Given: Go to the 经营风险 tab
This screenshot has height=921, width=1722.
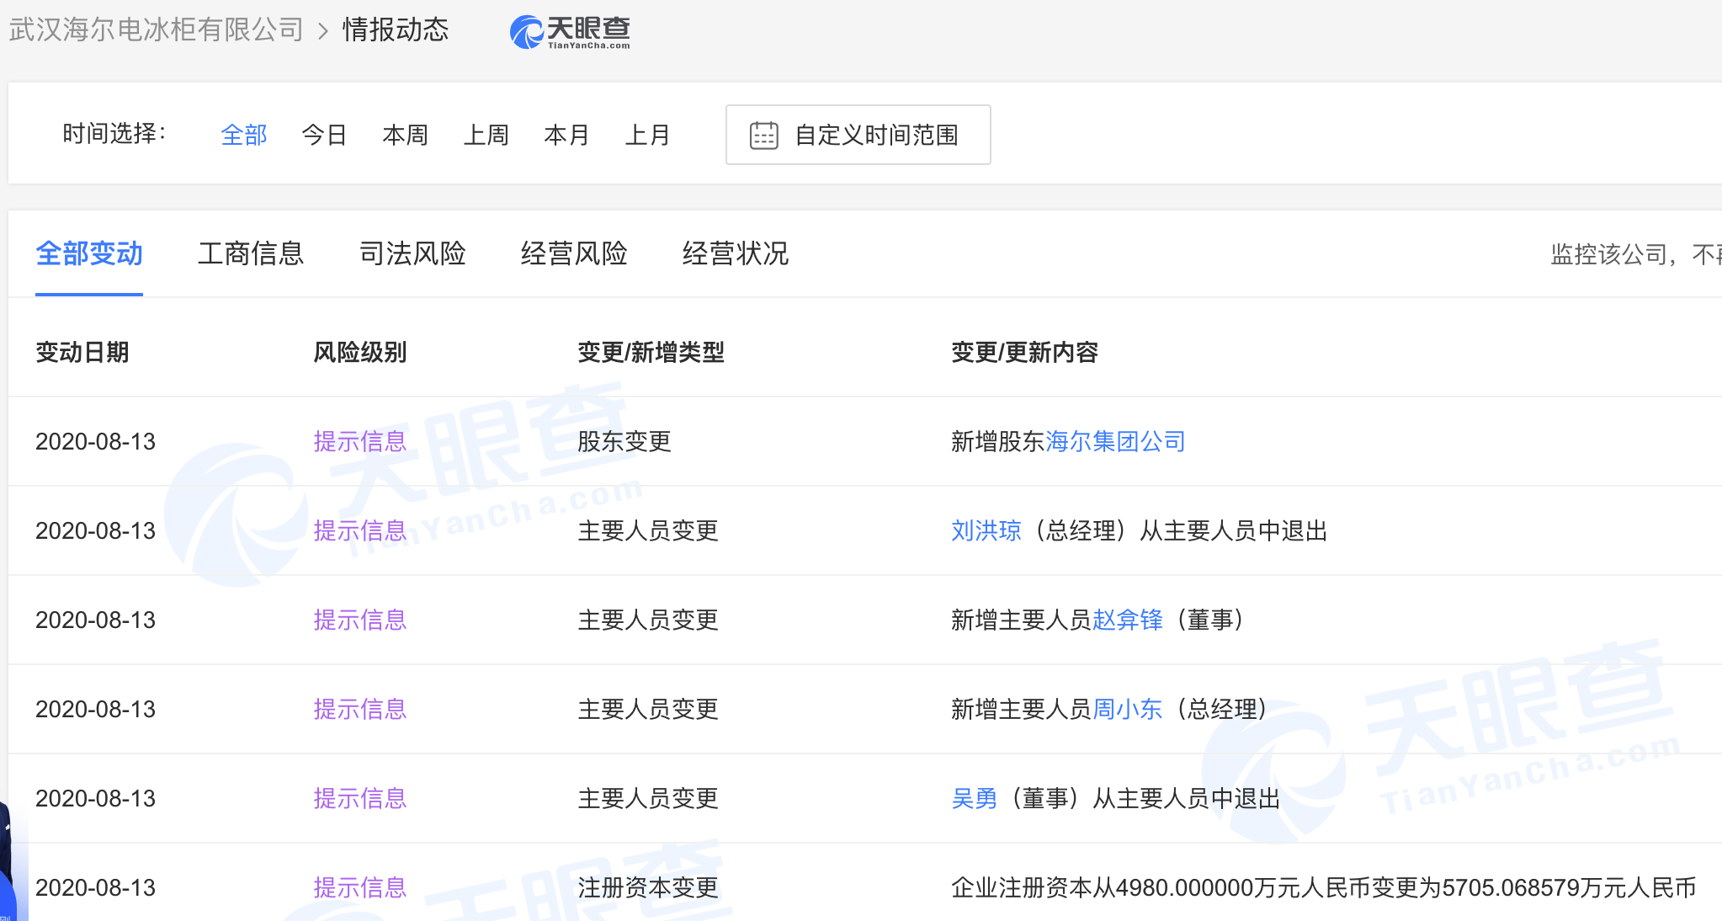Looking at the screenshot, I should coord(574,253).
